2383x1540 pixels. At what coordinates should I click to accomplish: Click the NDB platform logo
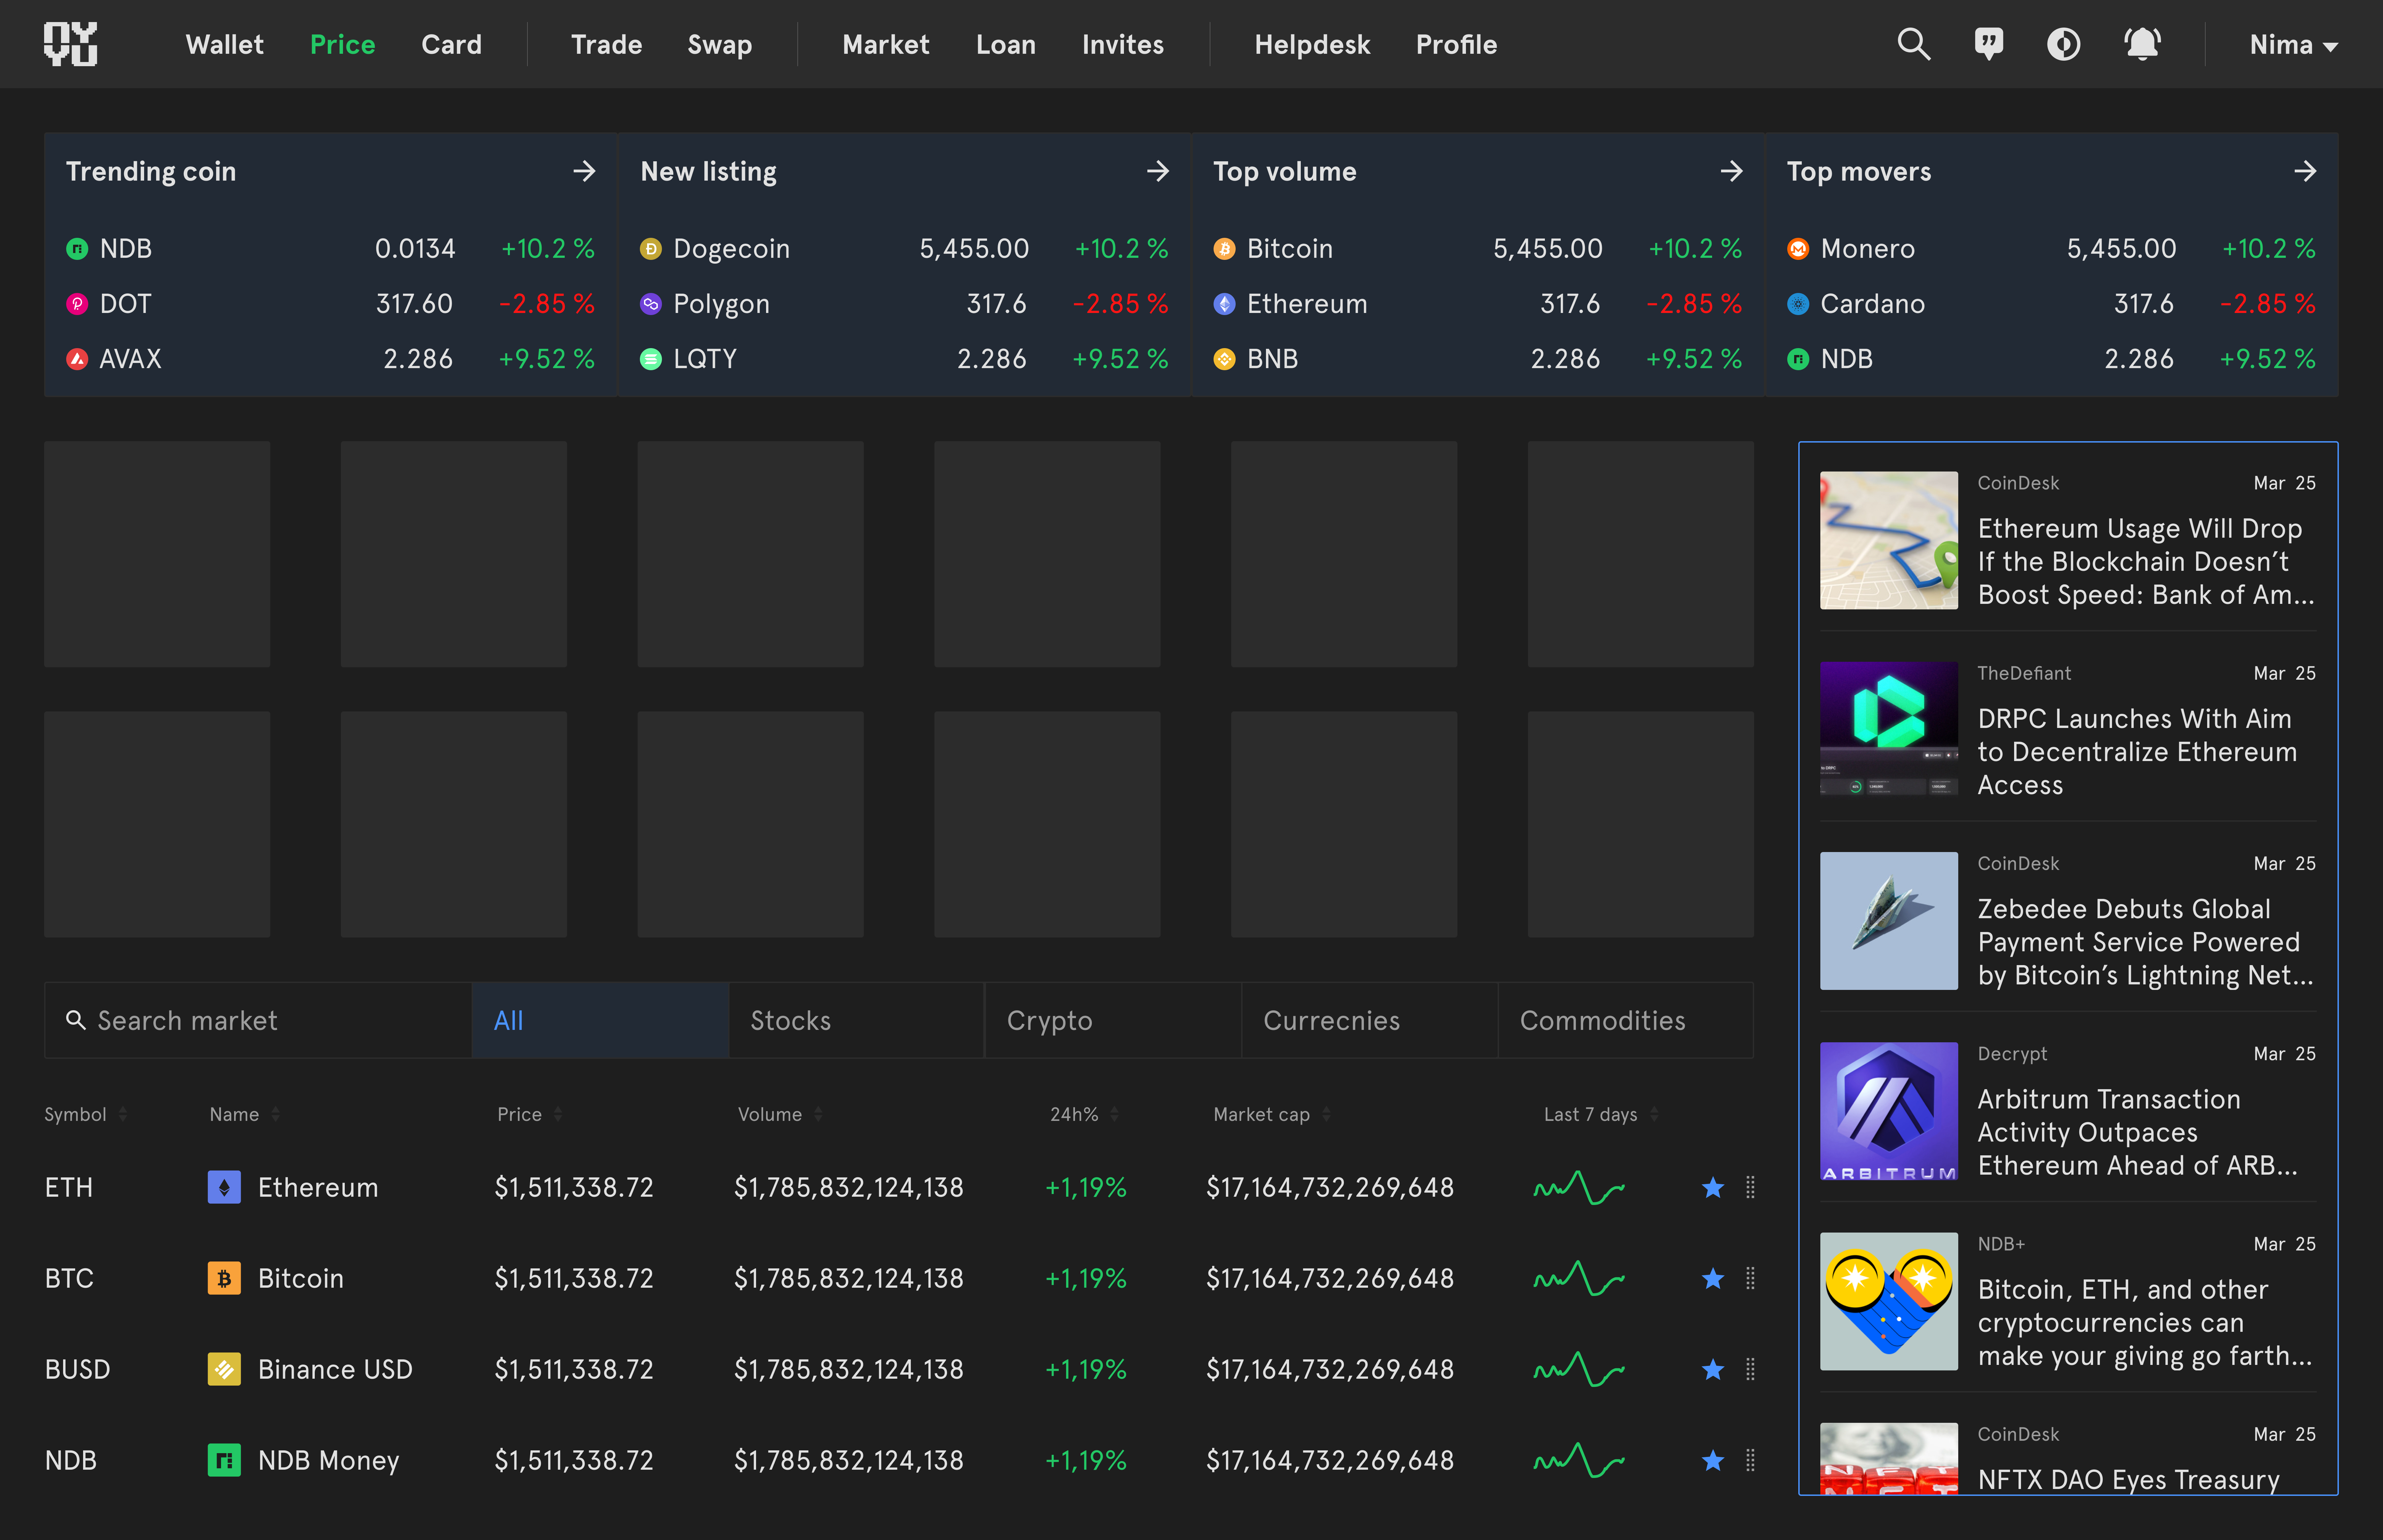coord(70,44)
